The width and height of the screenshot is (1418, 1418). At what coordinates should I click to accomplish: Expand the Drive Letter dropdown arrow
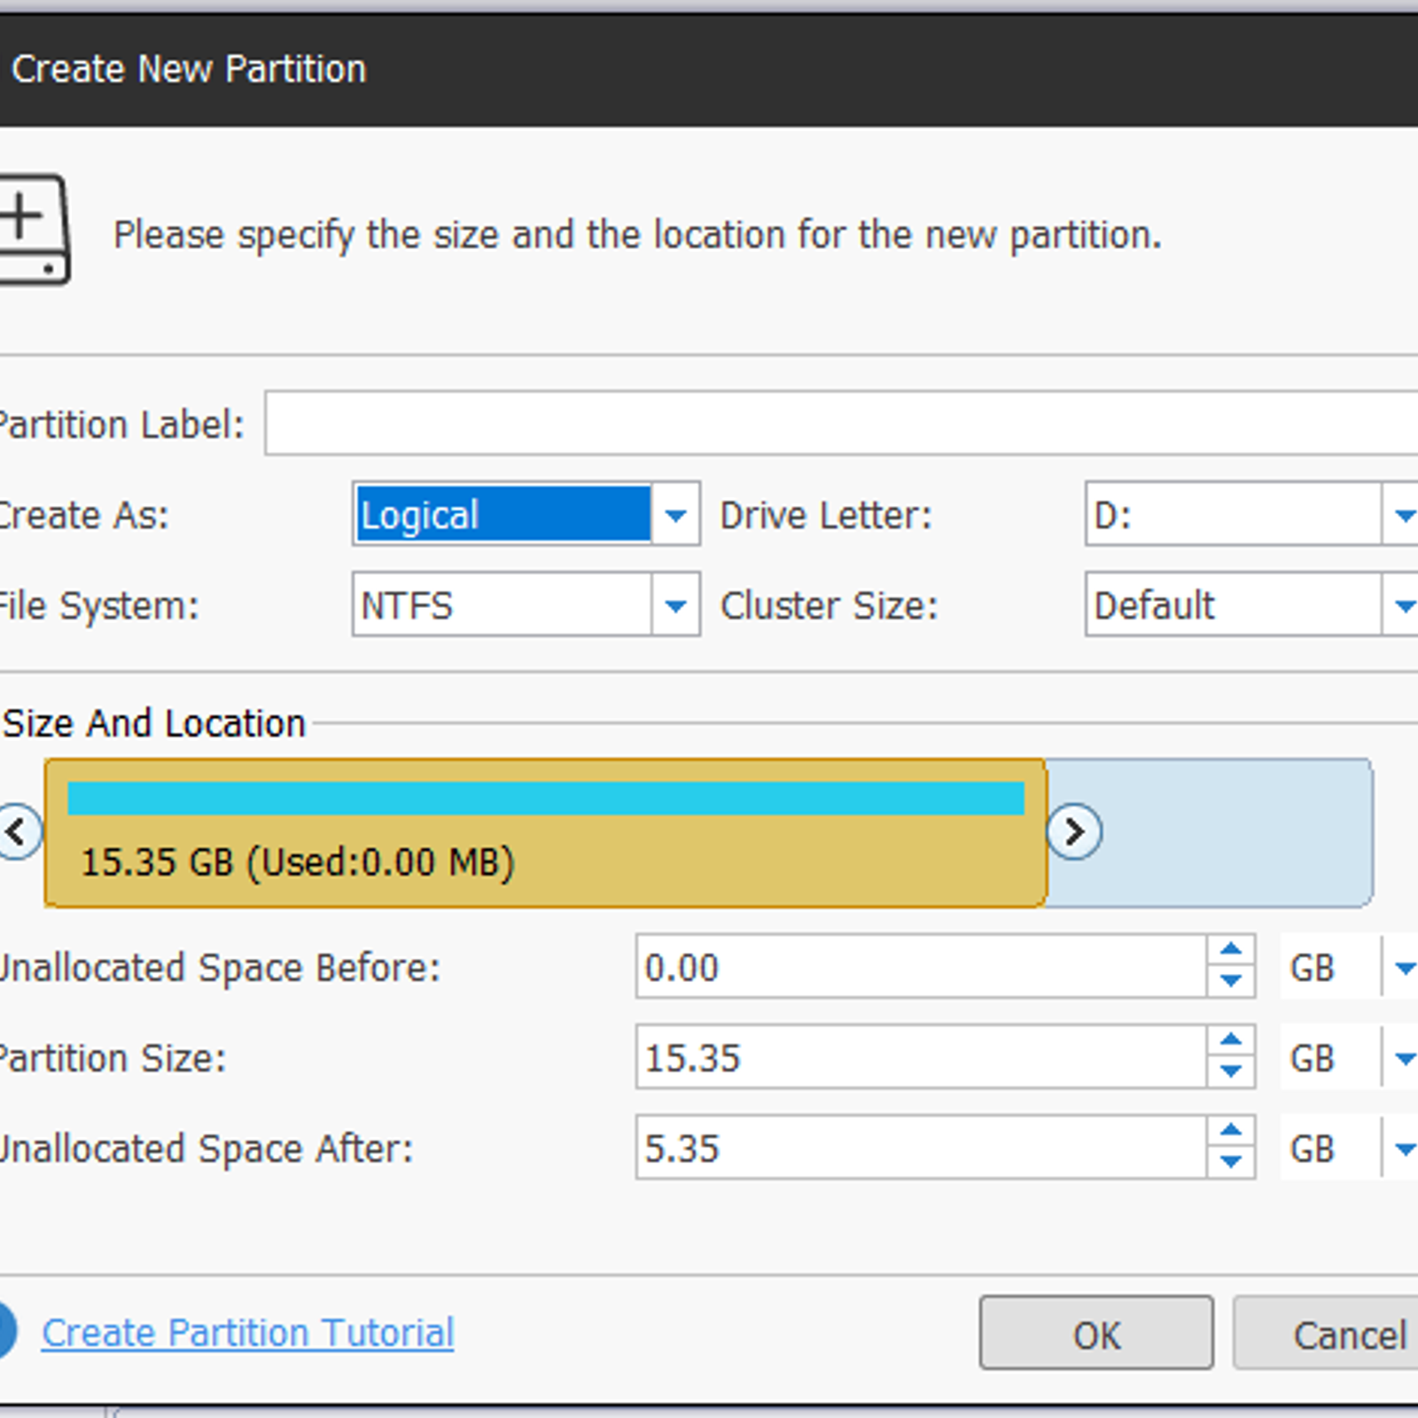(x=1402, y=514)
